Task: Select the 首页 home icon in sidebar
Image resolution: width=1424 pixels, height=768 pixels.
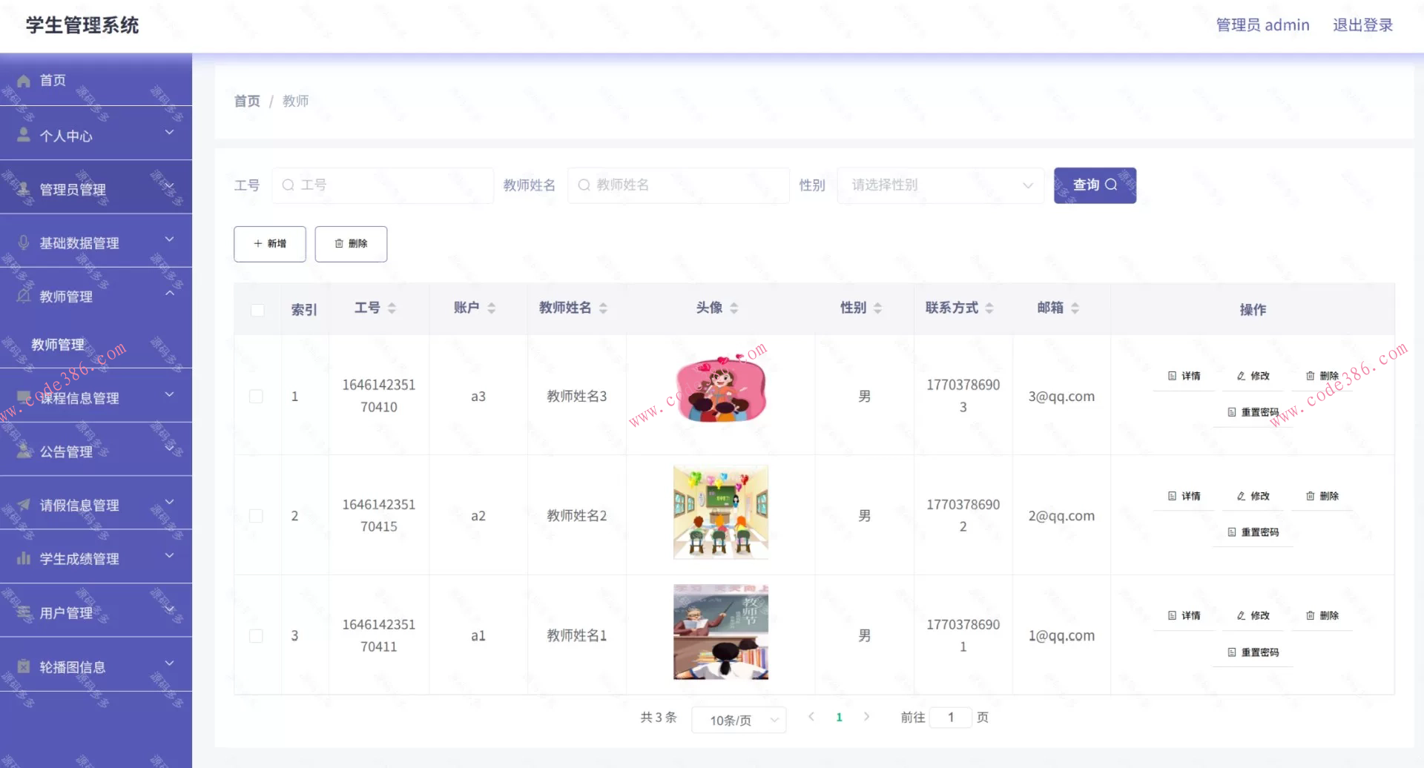Action: pos(23,80)
